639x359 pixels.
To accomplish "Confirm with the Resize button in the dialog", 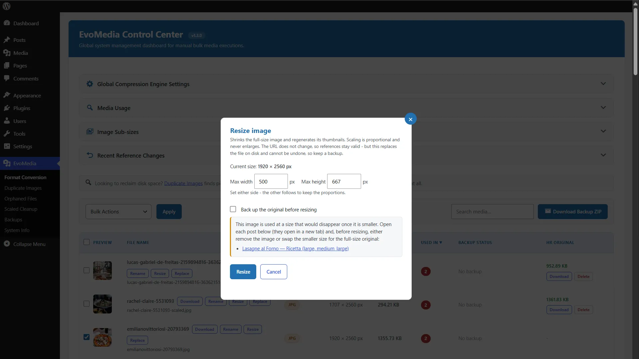I will click(x=243, y=272).
